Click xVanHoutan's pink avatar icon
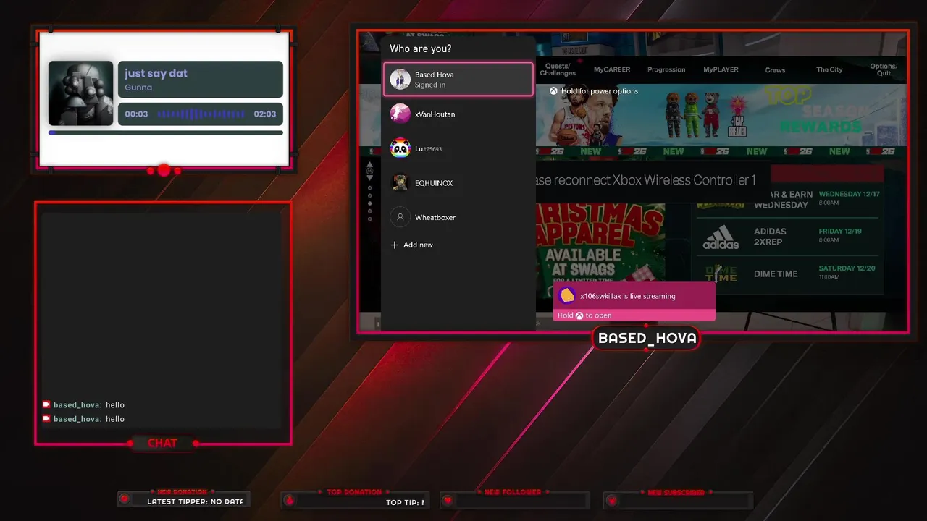This screenshot has width=927, height=521. click(x=400, y=114)
